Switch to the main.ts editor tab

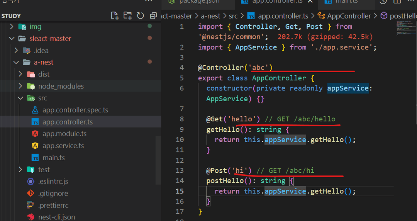[x=346, y=2]
